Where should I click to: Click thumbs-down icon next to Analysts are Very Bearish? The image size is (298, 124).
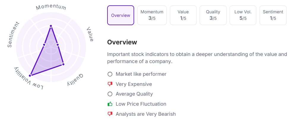(110, 114)
